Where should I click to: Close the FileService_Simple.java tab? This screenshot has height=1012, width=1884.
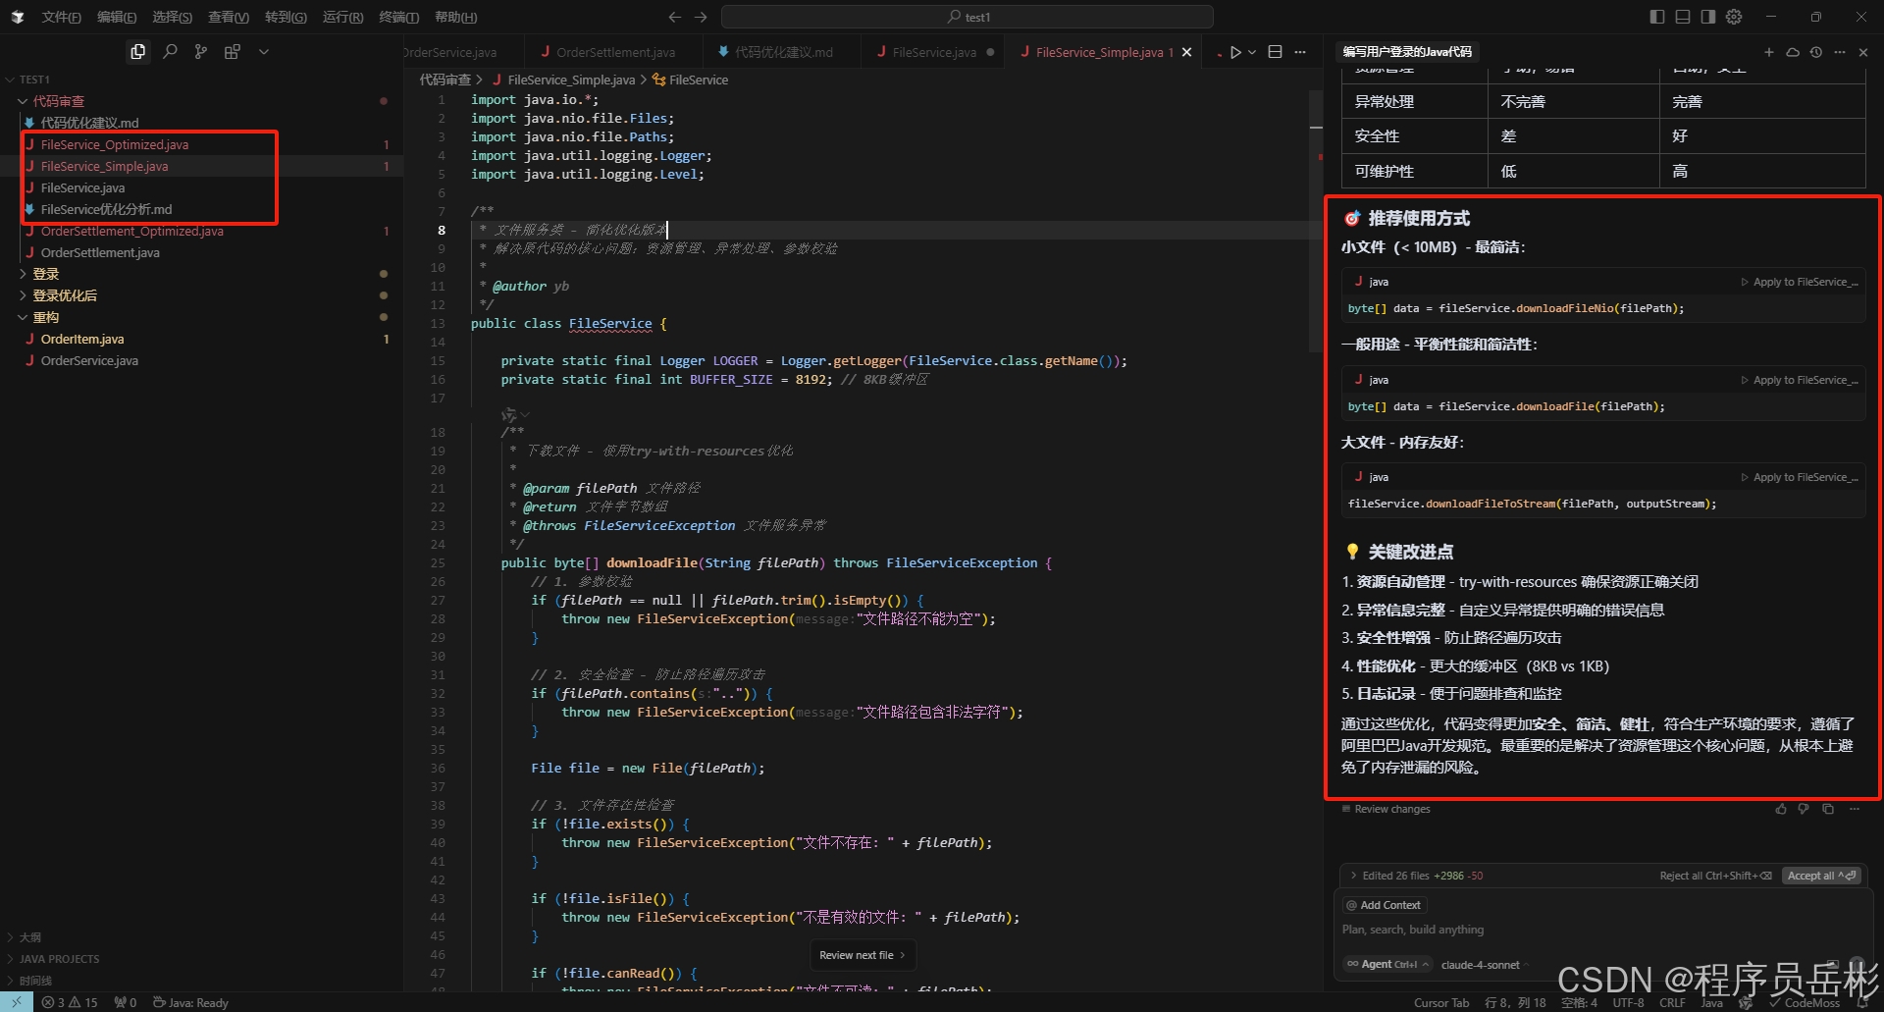point(1187,52)
